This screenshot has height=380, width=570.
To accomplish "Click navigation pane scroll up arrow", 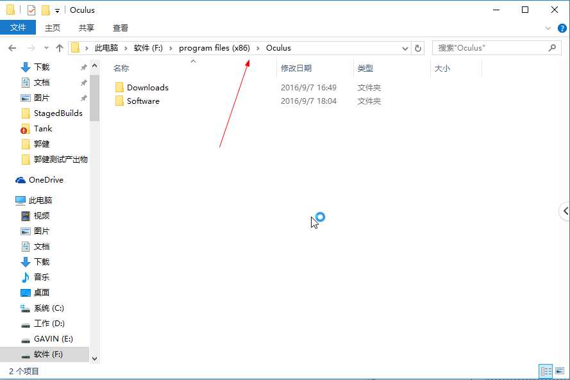I will coord(94,66).
